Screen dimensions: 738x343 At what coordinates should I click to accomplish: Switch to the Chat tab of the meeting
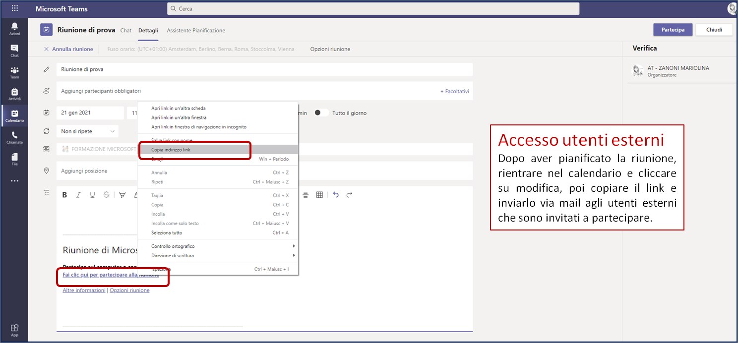[x=126, y=30]
